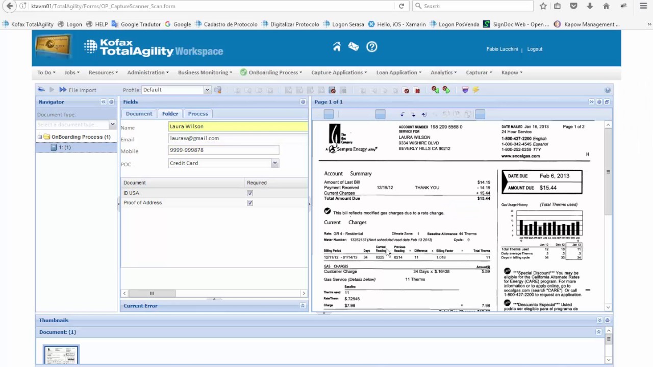Click the green right arrow with red circle icon

[x=446, y=90]
